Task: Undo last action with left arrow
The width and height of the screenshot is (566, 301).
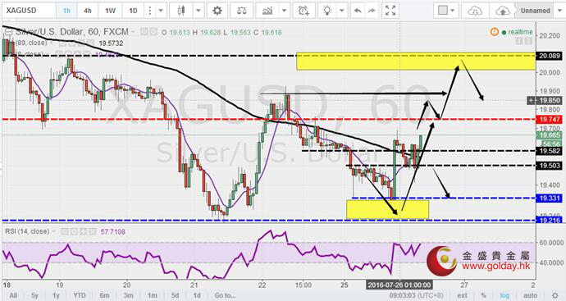Action: click(358, 11)
